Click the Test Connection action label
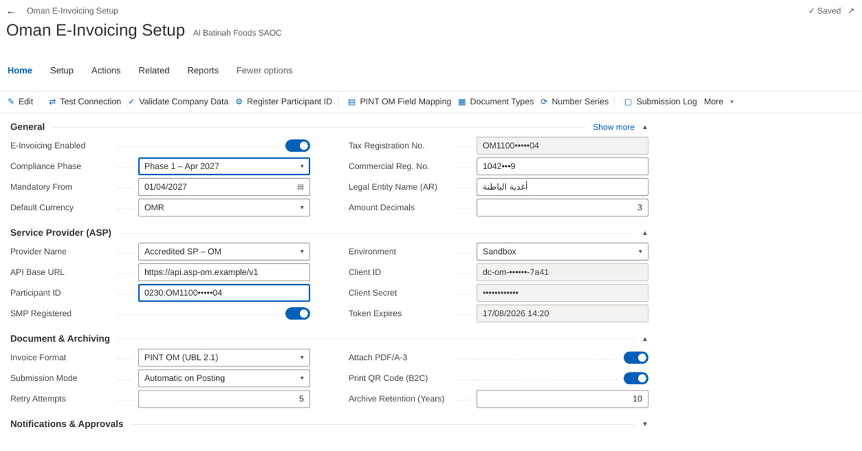The image size is (862, 451). tap(90, 102)
